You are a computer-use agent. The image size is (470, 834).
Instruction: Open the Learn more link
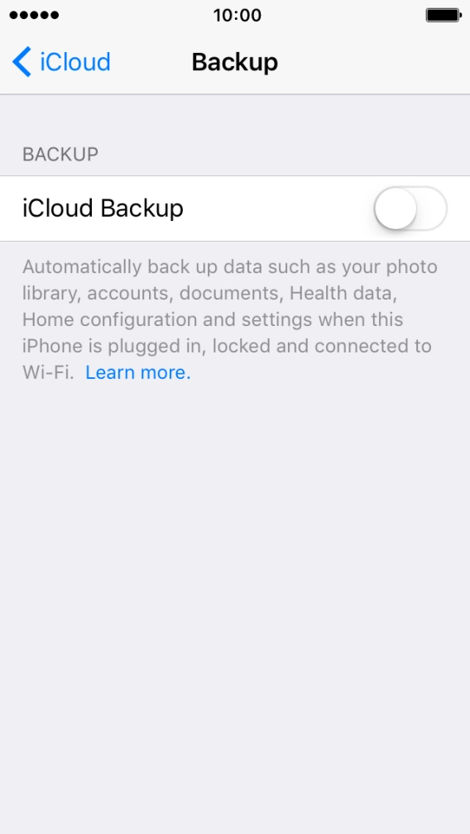(137, 373)
